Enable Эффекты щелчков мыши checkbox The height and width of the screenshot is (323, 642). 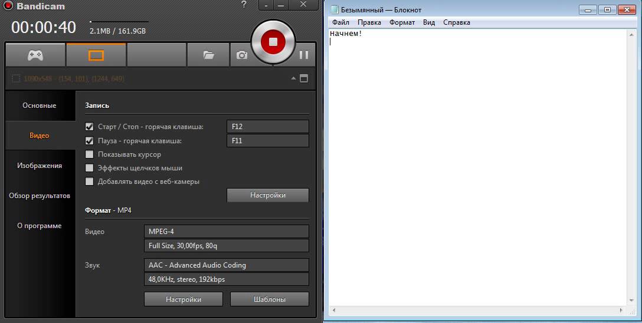coord(89,168)
